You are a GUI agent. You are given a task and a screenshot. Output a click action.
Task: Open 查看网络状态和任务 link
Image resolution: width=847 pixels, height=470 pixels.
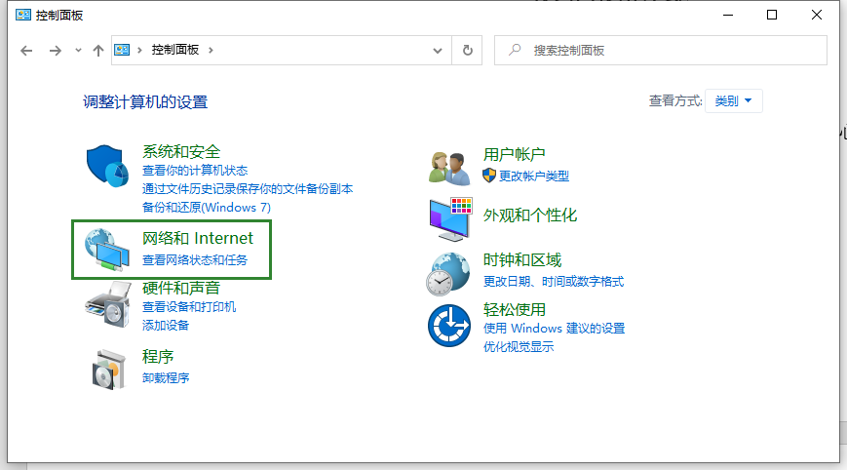click(195, 260)
